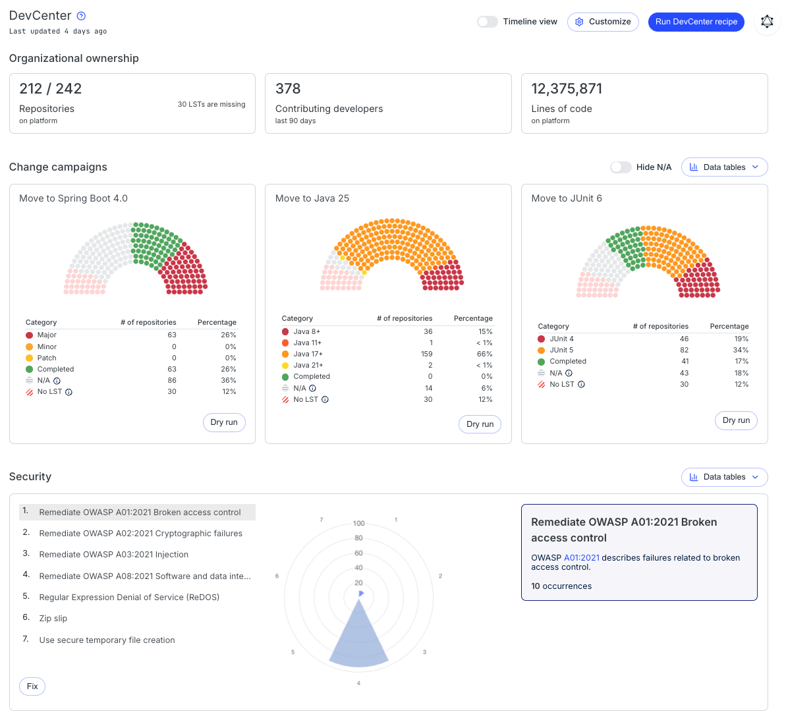
Task: Click the "10 occurrences" text
Action: point(561,586)
